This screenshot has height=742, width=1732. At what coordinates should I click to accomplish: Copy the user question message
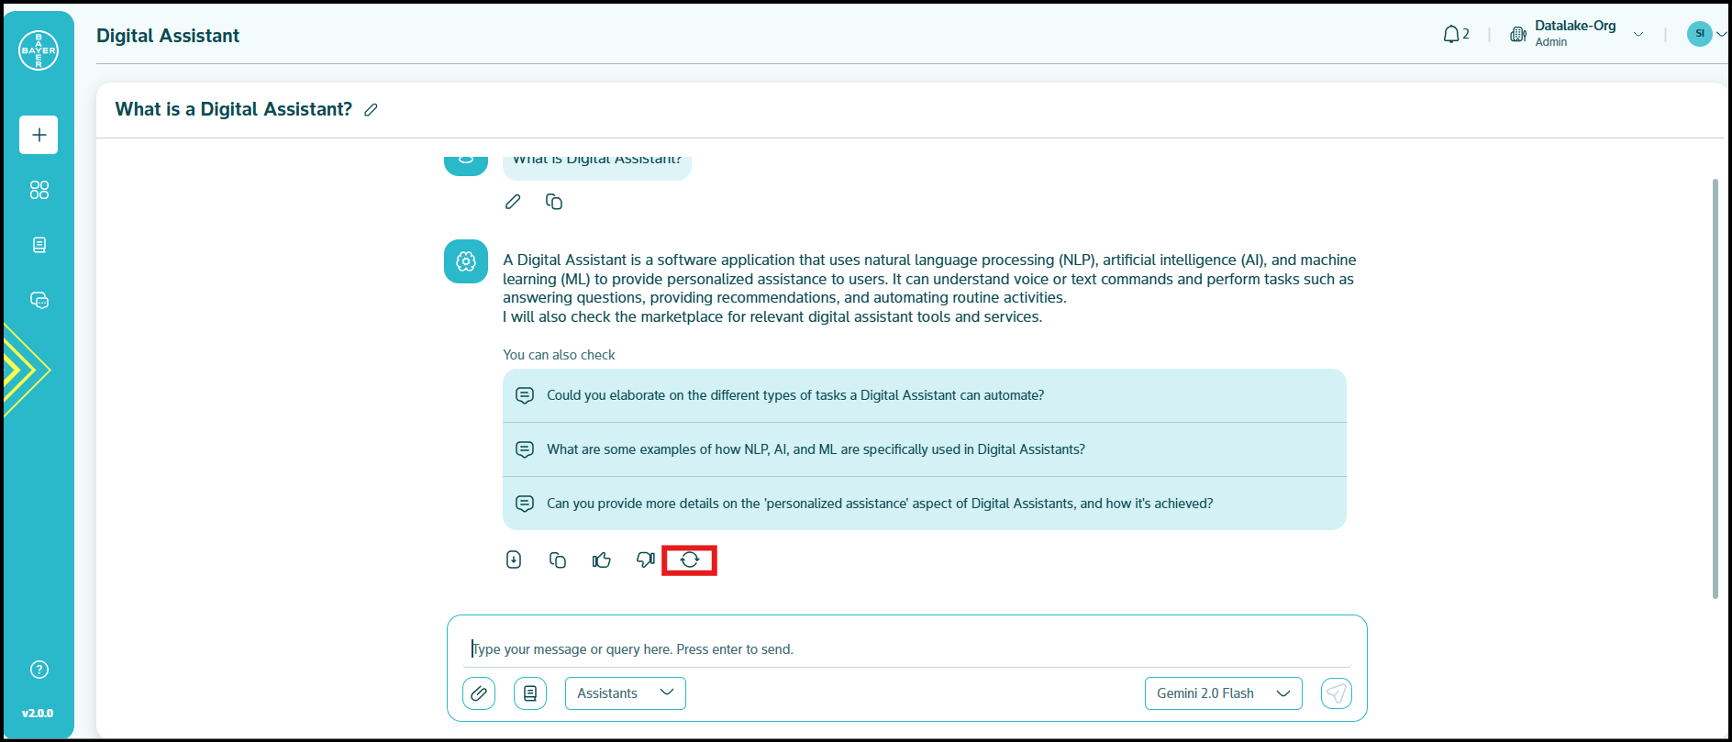point(554,202)
